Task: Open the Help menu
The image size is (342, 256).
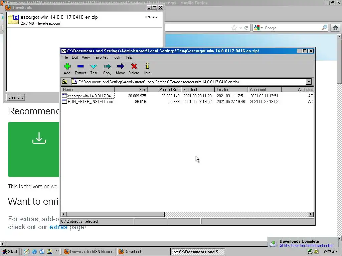Action: pyautogui.click(x=128, y=57)
